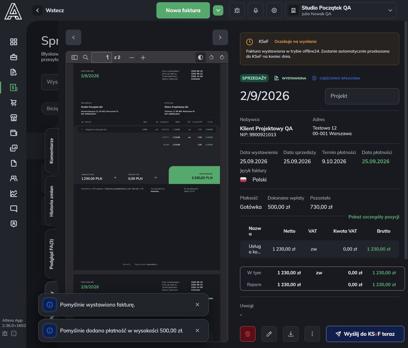408x348 pixels.
Task: Open the Historia zmian tab
Action: coord(52,201)
